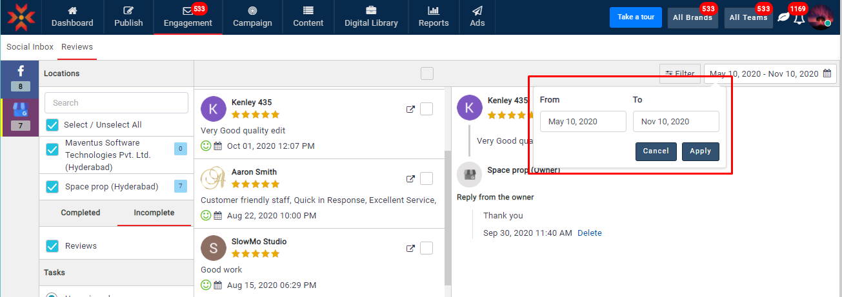Toggle Space prop (Hyderabad) location checkbox
The image size is (842, 297).
pos(52,187)
